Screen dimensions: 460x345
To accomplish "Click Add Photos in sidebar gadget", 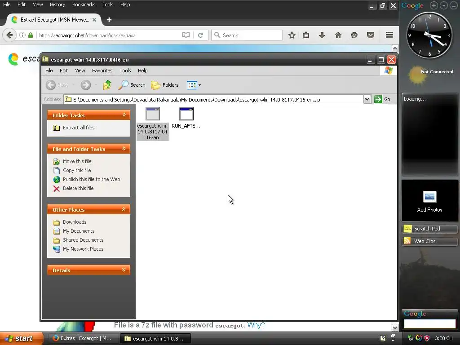I will pyautogui.click(x=429, y=201).
